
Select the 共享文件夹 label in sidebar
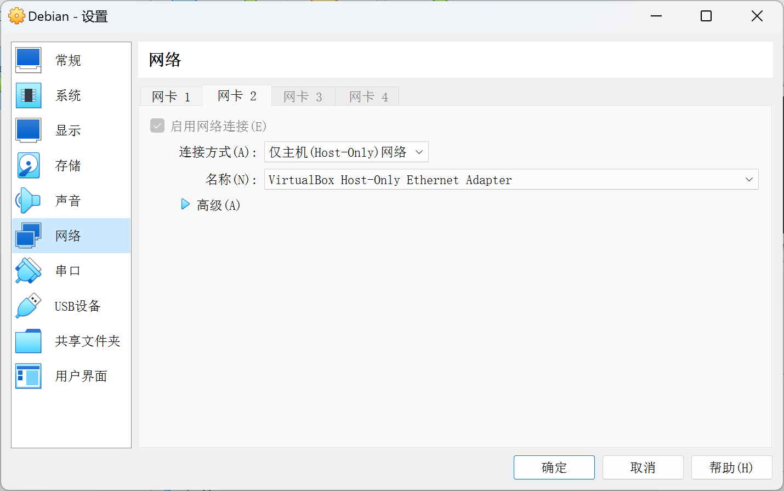pos(88,341)
